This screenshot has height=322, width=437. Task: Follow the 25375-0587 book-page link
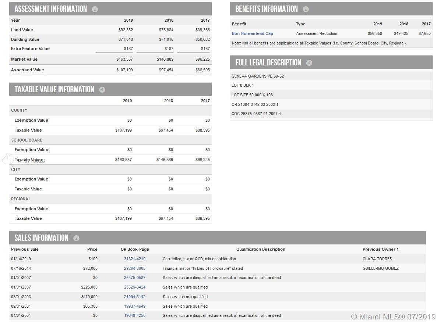pyautogui.click(x=134, y=278)
